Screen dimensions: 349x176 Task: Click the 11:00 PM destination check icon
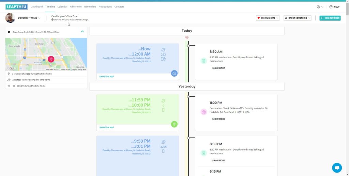[203, 112]
